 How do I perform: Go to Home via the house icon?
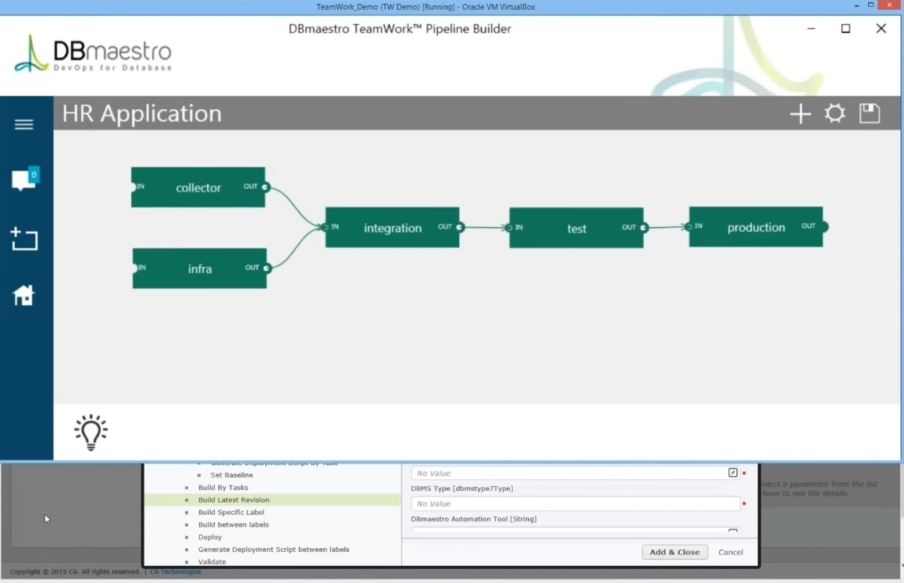(24, 295)
